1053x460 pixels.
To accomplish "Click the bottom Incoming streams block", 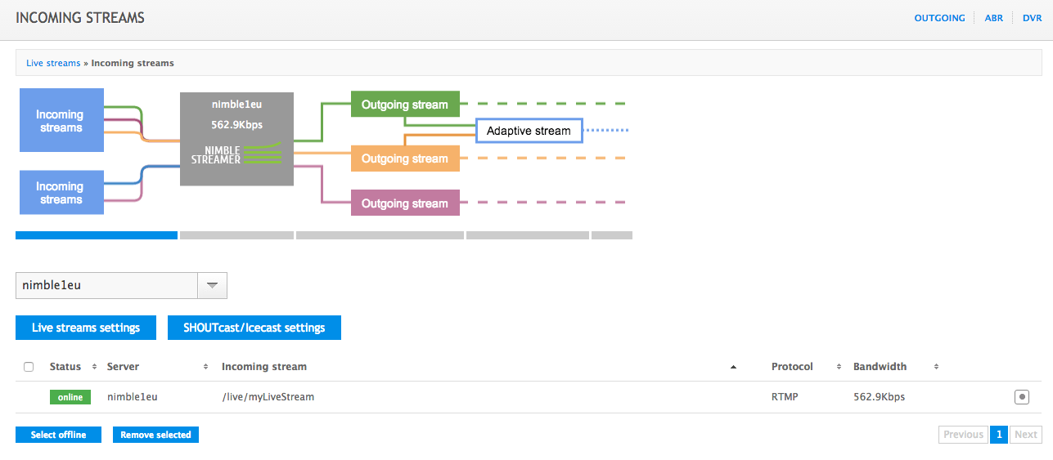I will [61, 193].
